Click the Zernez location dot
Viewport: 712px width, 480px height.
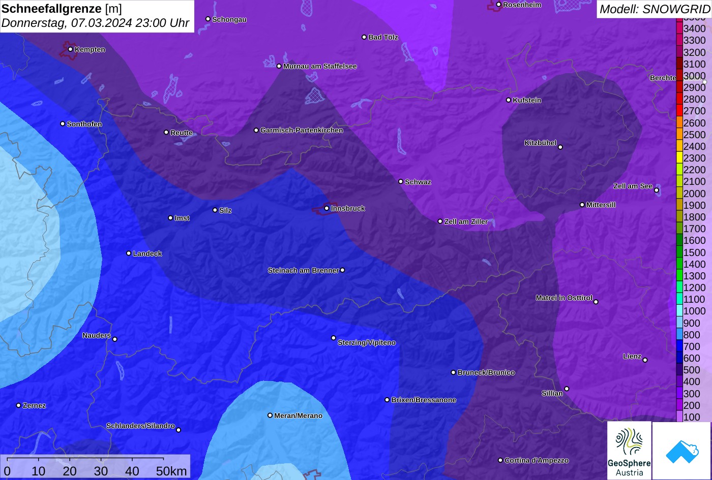click(19, 405)
